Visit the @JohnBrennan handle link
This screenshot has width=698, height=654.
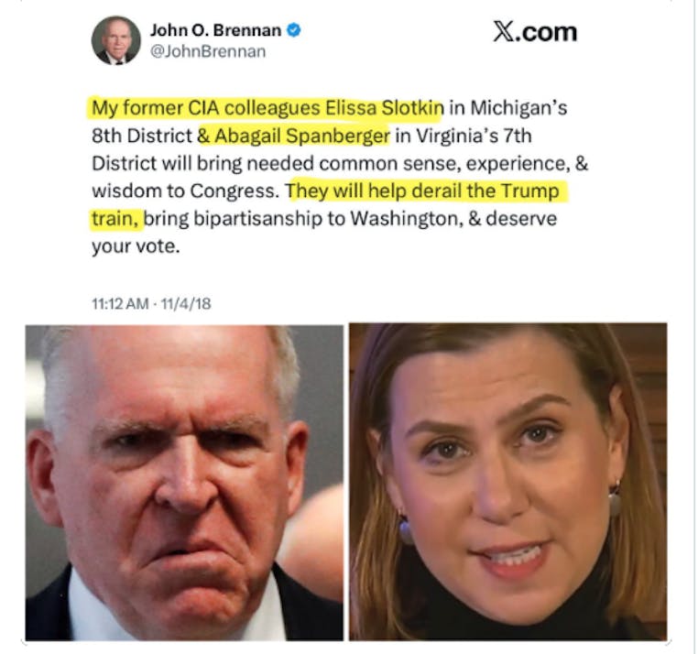coord(208,51)
